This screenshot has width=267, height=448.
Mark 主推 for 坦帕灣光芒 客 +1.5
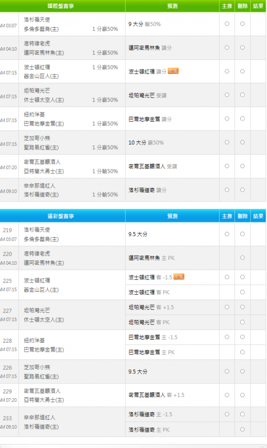click(227, 307)
